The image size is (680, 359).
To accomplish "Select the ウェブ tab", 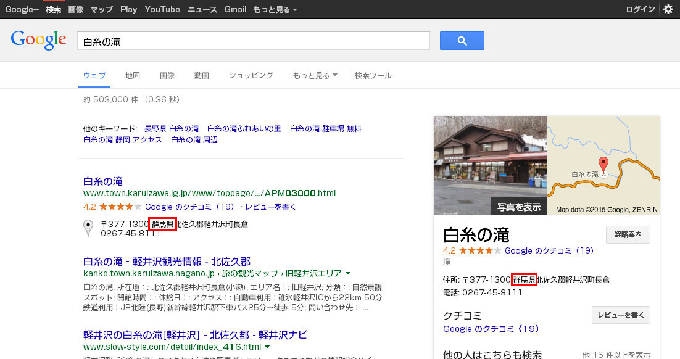I will pyautogui.click(x=94, y=75).
